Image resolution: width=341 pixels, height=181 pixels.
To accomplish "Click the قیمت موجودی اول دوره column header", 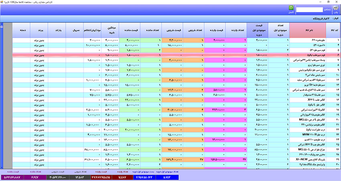I will 258,30.
